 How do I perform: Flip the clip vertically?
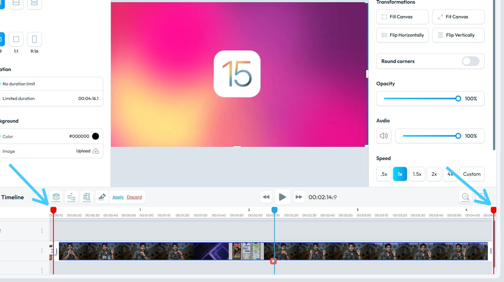(458, 35)
